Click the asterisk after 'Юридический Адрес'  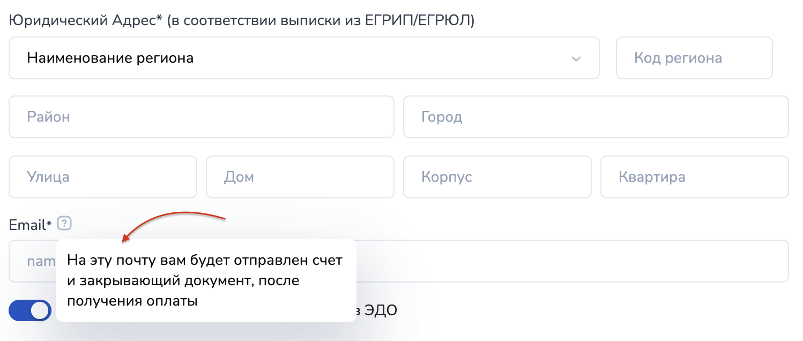159,19
